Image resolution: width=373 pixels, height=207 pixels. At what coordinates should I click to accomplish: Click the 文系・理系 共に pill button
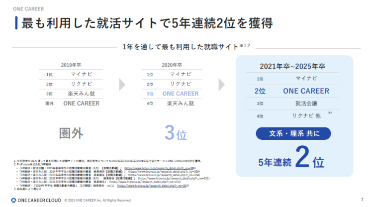click(x=293, y=133)
